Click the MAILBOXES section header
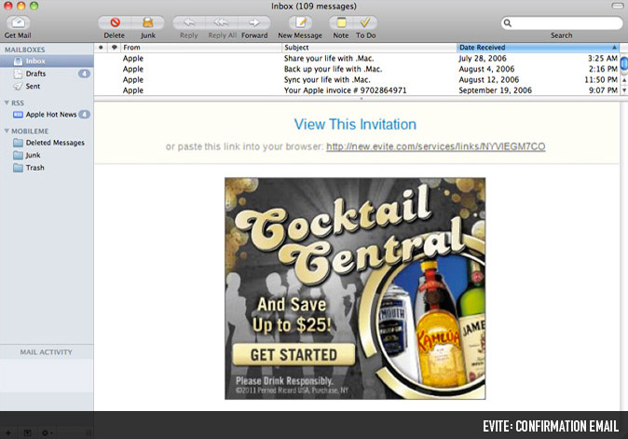The image size is (628, 439). (25, 49)
